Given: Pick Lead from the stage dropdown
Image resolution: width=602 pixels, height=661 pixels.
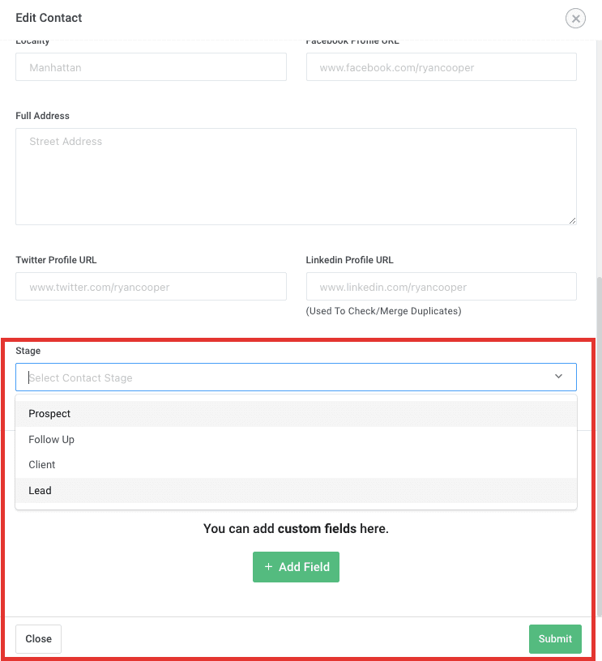Looking at the screenshot, I should (40, 490).
